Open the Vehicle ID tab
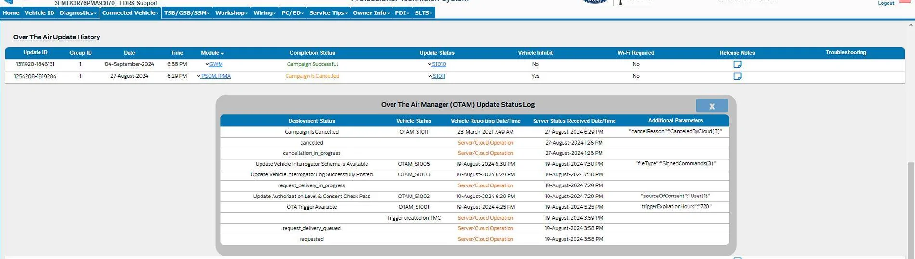 [x=39, y=13]
